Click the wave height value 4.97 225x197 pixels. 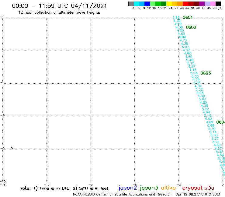click(192, 66)
